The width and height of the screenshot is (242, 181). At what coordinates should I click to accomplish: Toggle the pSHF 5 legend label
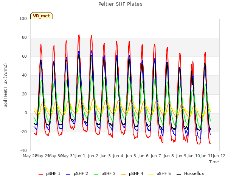click(x=164, y=173)
